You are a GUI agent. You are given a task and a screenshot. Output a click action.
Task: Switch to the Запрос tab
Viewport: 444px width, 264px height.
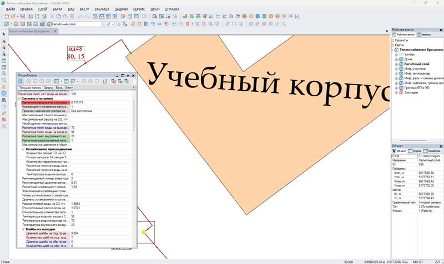point(48,87)
